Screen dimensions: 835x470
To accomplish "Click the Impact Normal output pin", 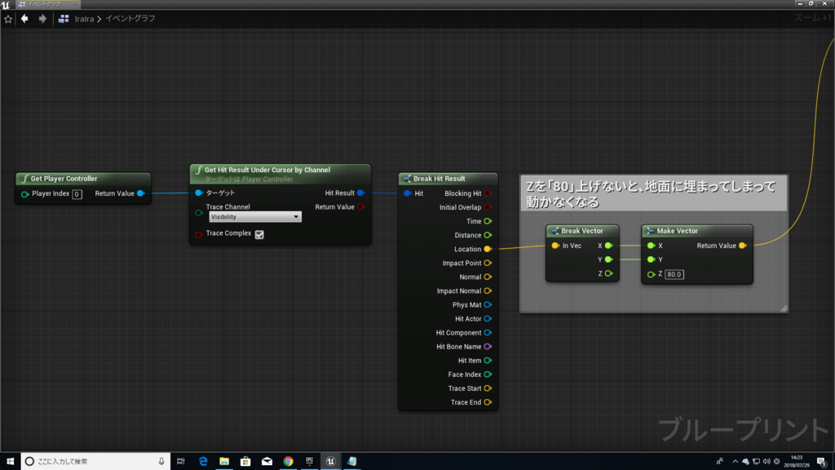I will click(488, 291).
